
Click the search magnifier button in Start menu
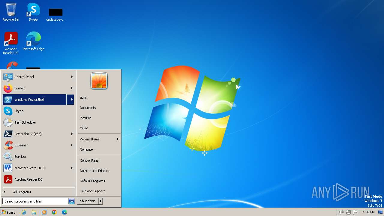(71, 201)
